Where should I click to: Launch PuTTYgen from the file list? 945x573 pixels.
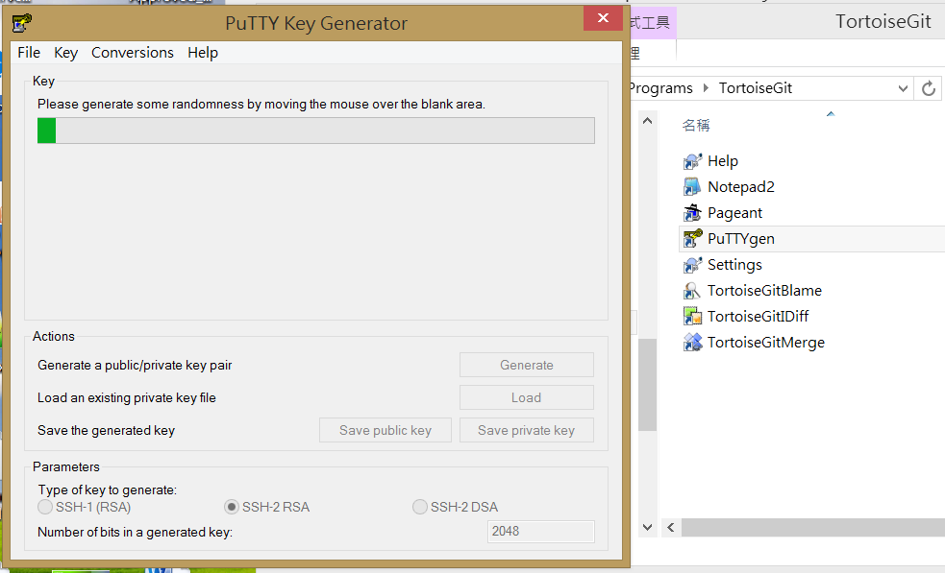coord(740,238)
